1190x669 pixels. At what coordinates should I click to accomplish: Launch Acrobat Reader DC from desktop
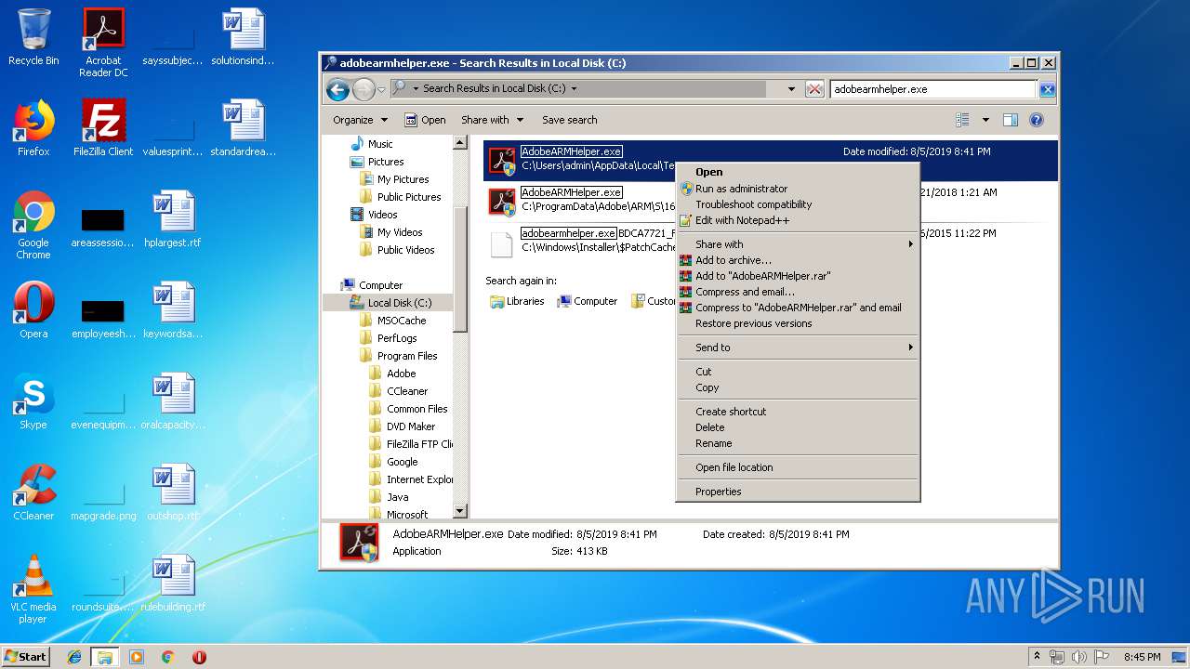[103, 43]
